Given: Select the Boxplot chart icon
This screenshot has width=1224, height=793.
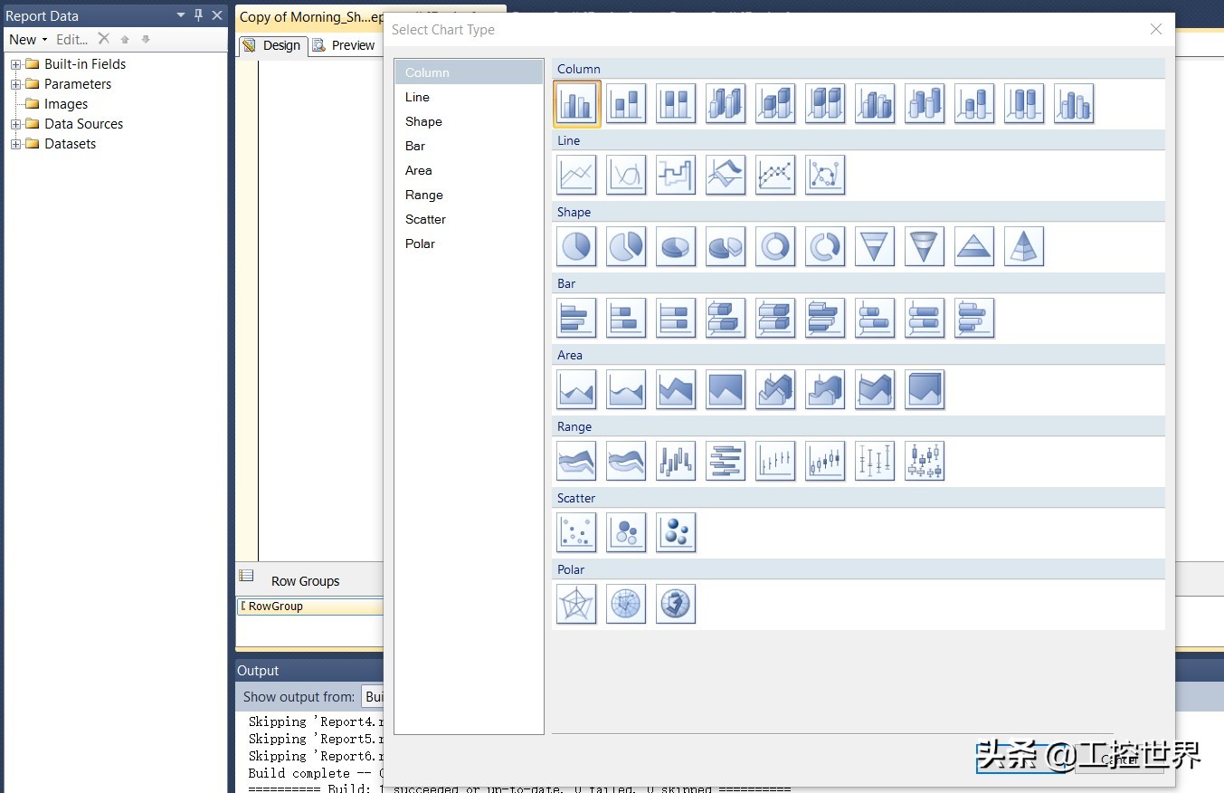Looking at the screenshot, I should (925, 461).
